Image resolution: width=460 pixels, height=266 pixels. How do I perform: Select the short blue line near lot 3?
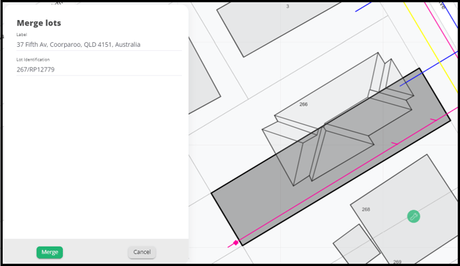click(x=363, y=7)
